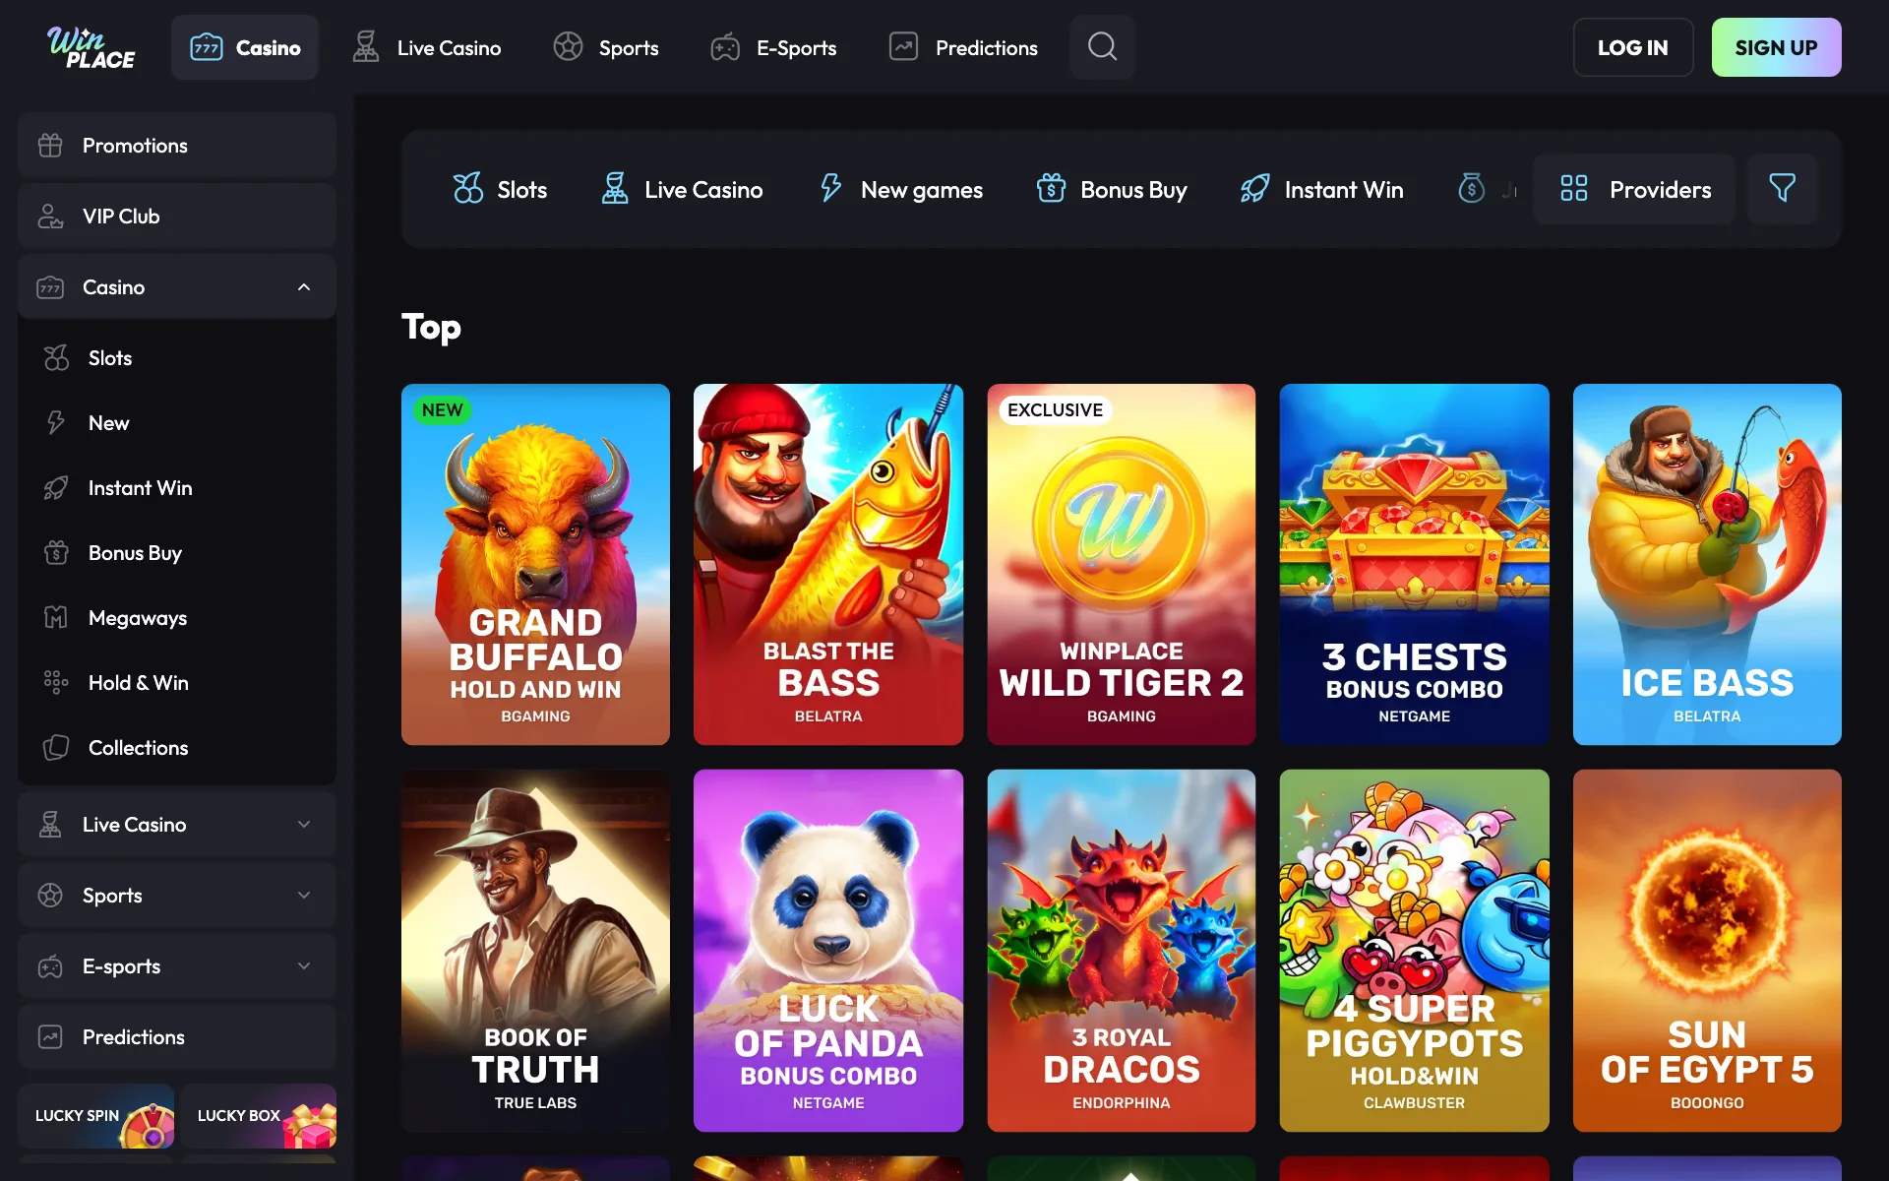The image size is (1889, 1181).
Task: Click the Predictions chart icon in sidebar
Action: pyautogui.click(x=50, y=1037)
